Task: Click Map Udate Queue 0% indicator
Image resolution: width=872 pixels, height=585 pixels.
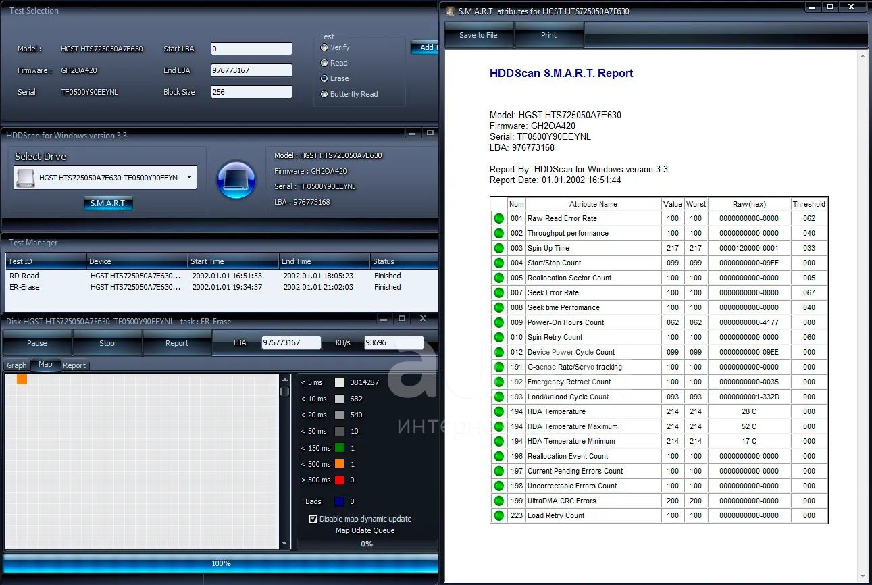Action: (367, 544)
